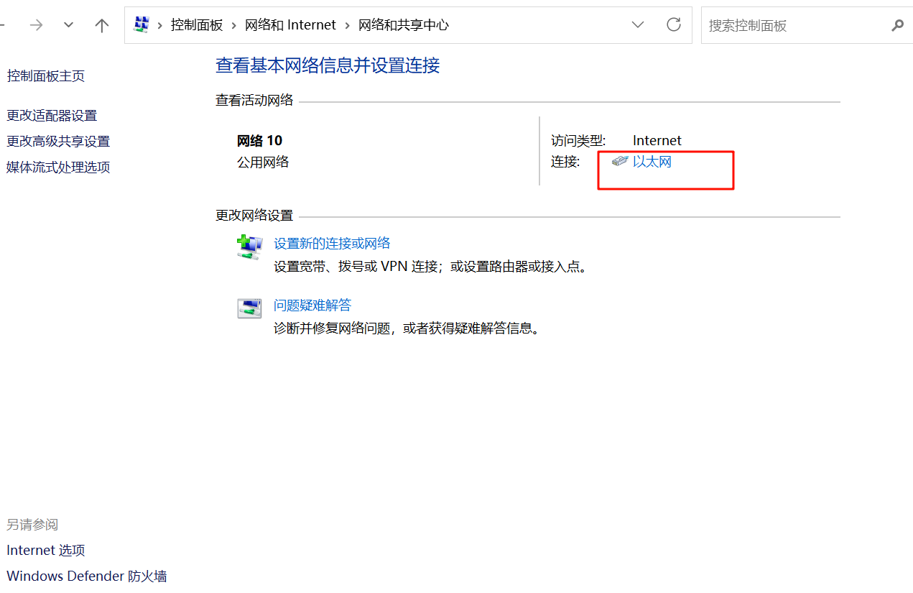Click the forward navigation arrow
Viewport: 913px width, 593px height.
[35, 24]
